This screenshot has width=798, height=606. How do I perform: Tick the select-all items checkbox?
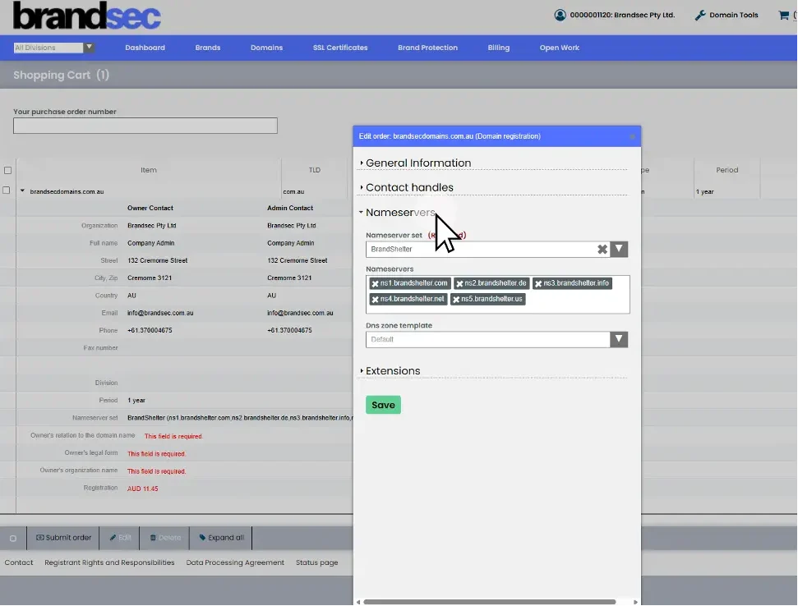7,170
